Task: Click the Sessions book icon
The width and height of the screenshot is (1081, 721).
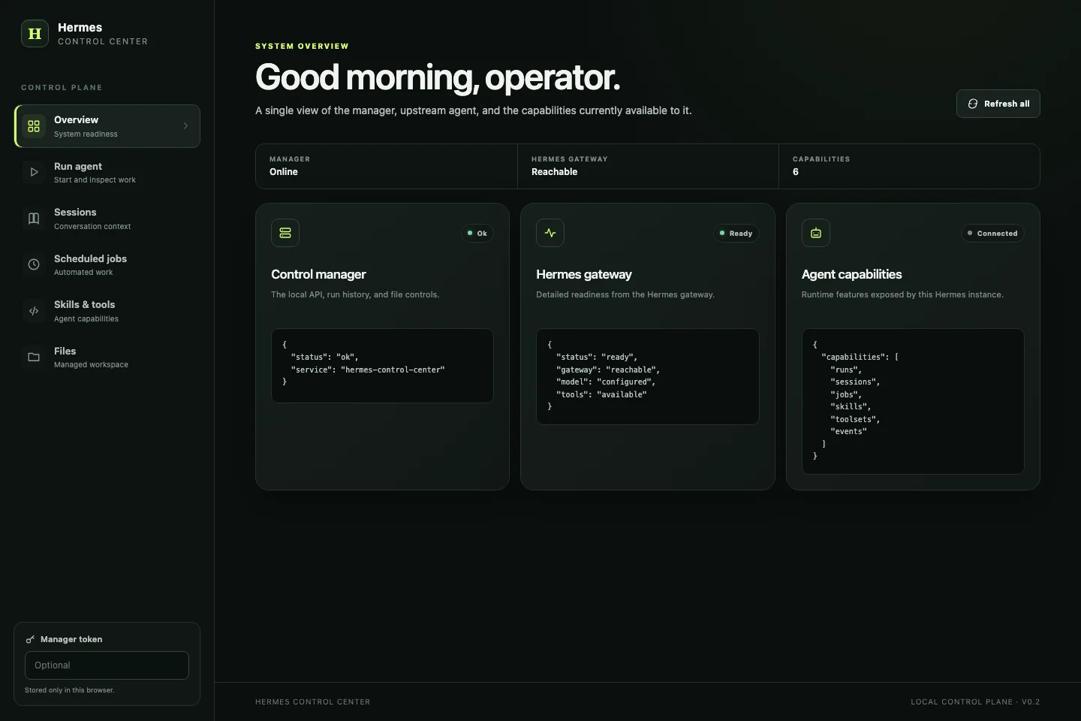Action: [x=34, y=219]
